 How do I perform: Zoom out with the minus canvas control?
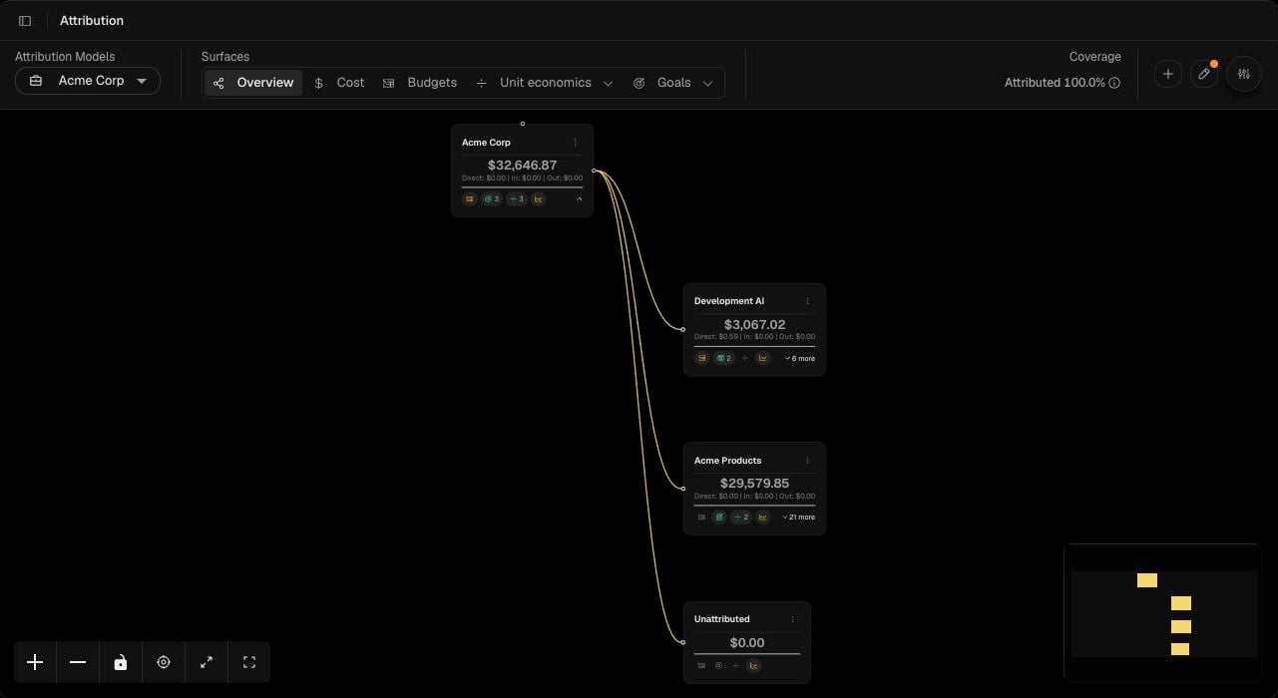(x=78, y=662)
